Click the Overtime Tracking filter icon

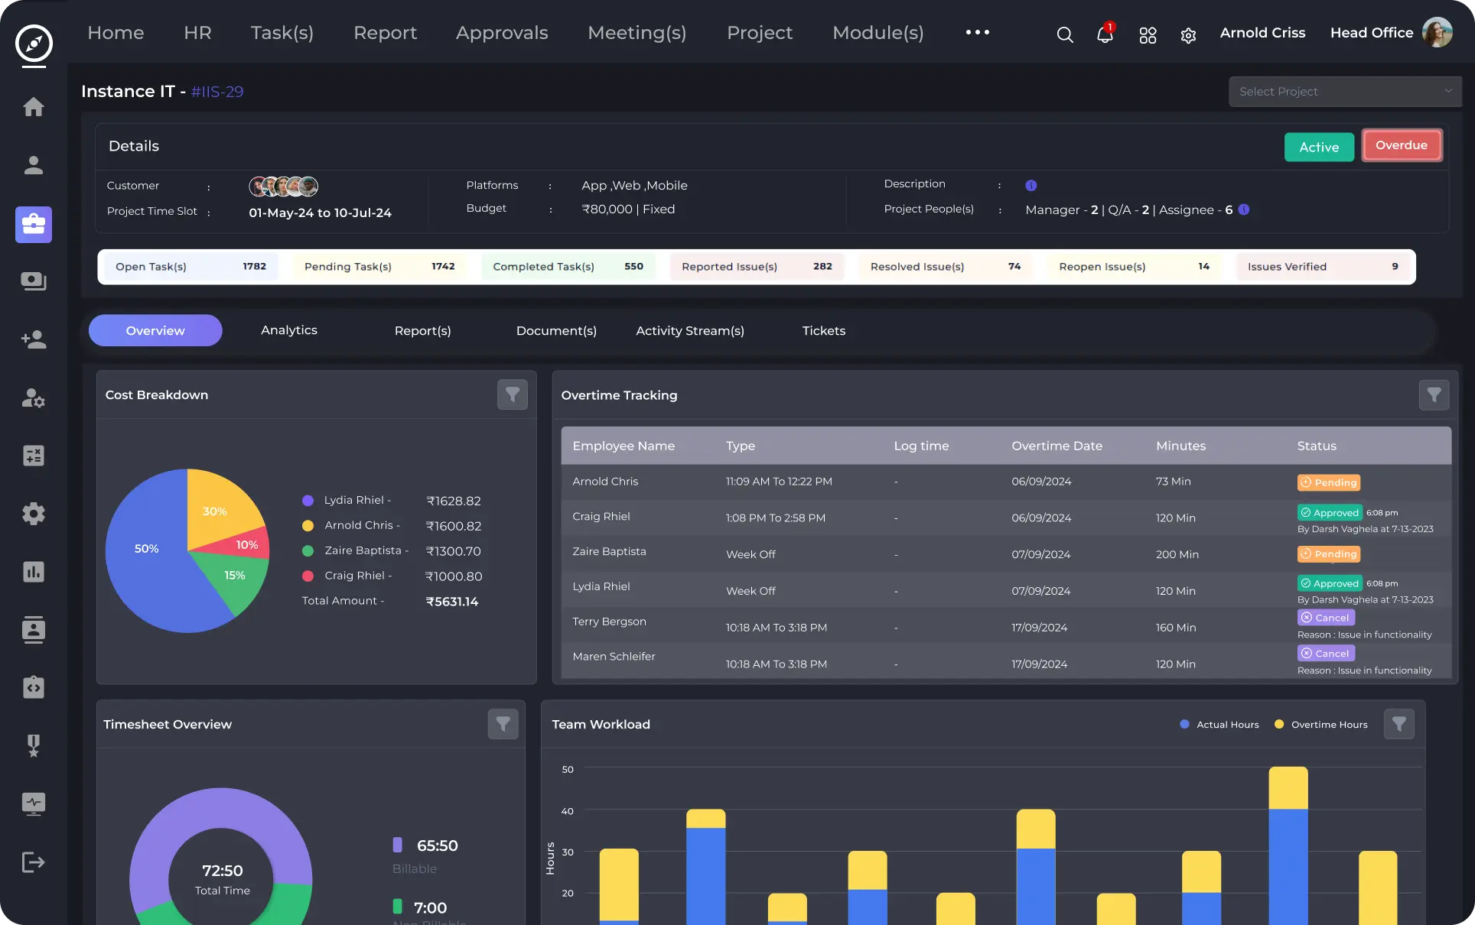(x=1434, y=394)
